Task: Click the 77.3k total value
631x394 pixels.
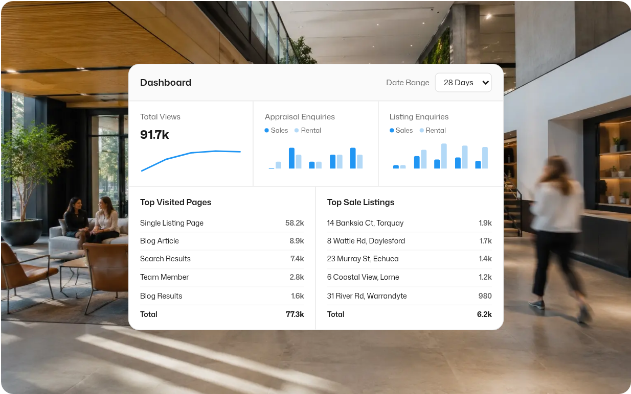Action: pyautogui.click(x=295, y=314)
